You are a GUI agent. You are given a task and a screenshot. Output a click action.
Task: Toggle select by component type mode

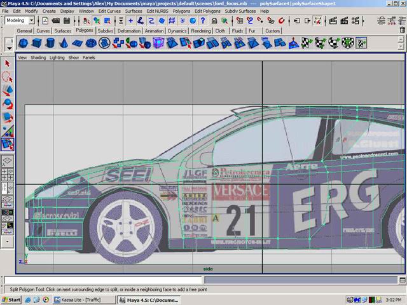pos(107,20)
